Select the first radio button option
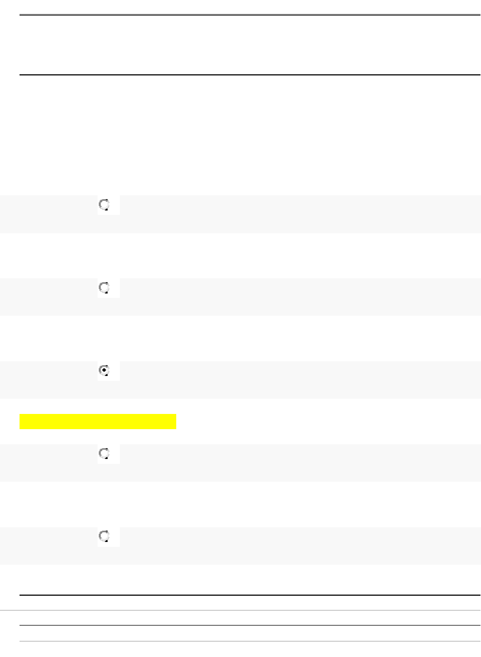 [x=104, y=205]
